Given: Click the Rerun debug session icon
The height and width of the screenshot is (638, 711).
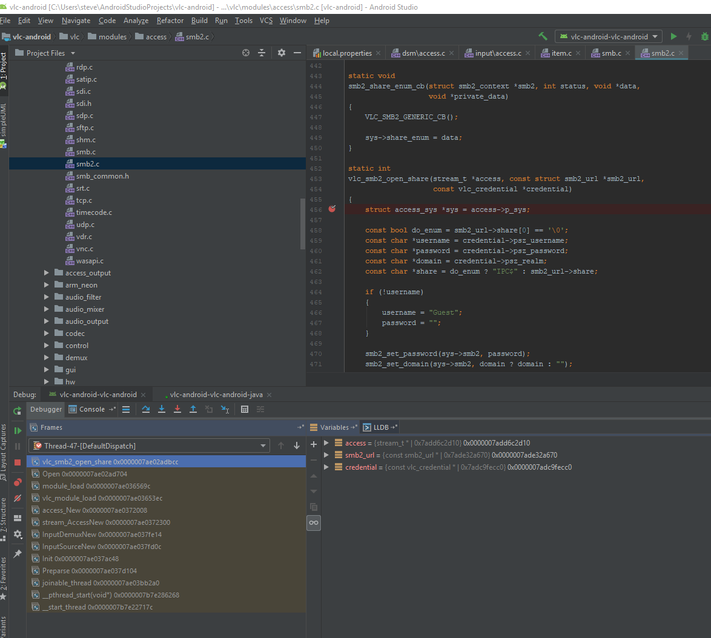Looking at the screenshot, I should [x=17, y=410].
